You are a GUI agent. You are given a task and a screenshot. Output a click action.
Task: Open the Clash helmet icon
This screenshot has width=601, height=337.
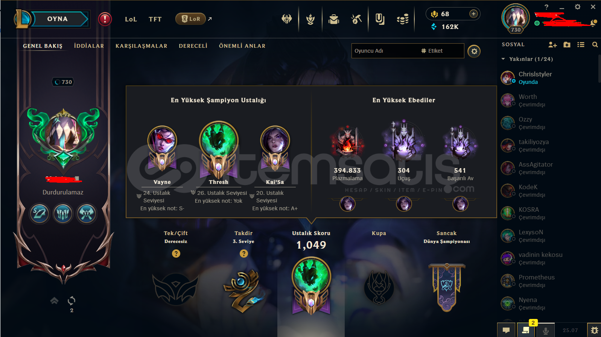click(287, 19)
